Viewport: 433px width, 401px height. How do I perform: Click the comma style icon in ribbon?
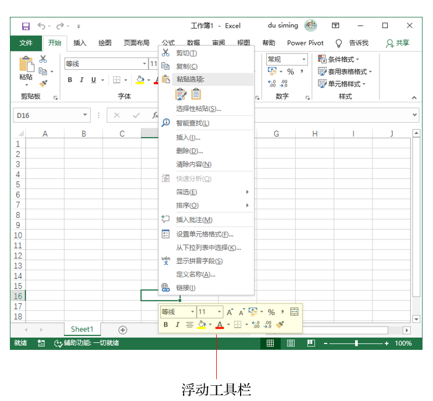click(x=302, y=71)
